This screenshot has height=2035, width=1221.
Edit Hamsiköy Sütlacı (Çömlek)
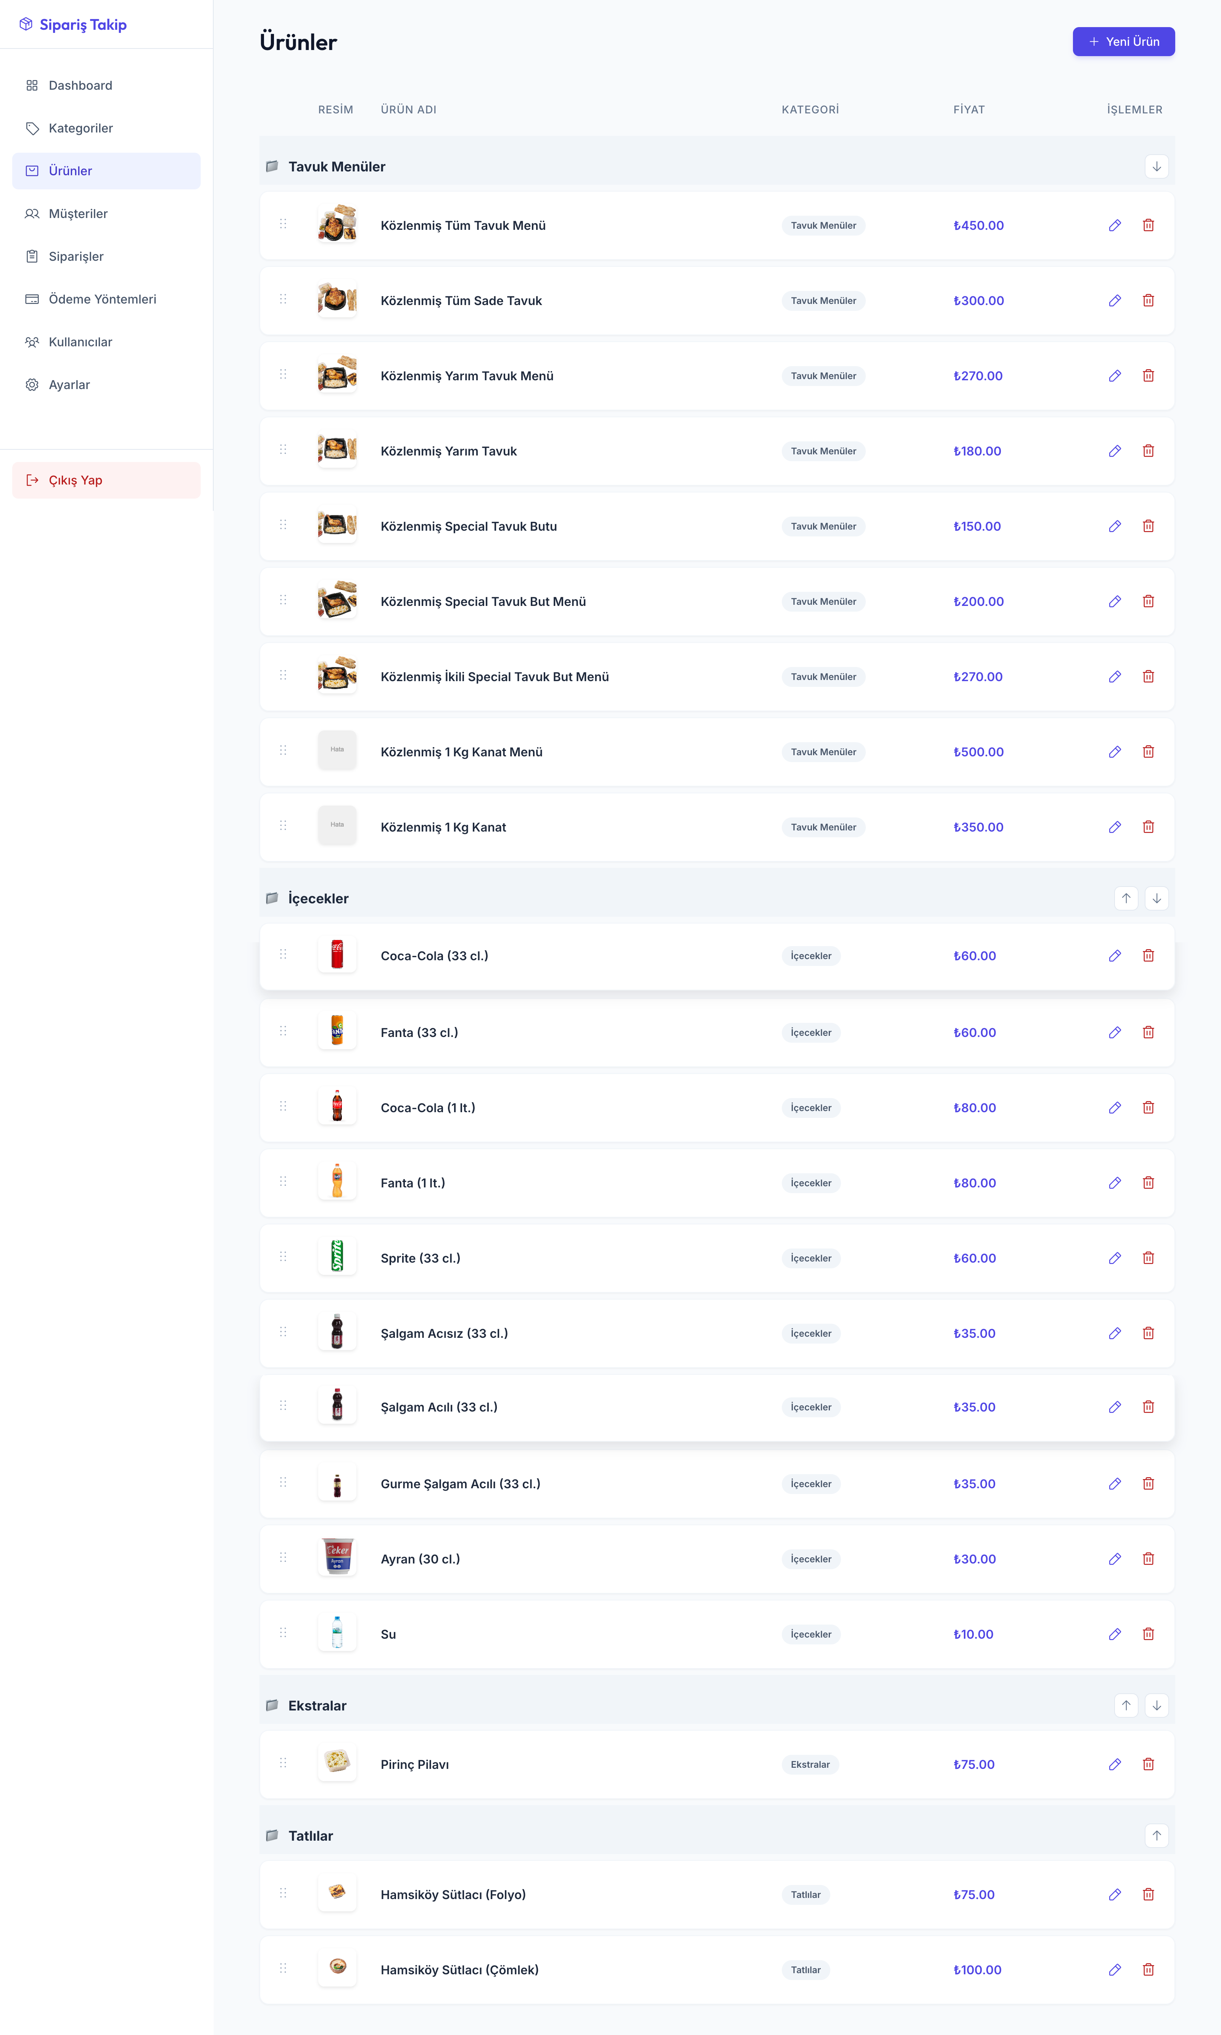click(1115, 1970)
